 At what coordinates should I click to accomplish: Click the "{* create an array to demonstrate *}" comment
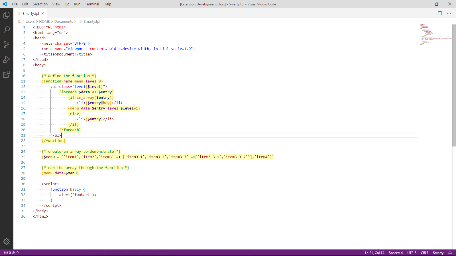81,151
